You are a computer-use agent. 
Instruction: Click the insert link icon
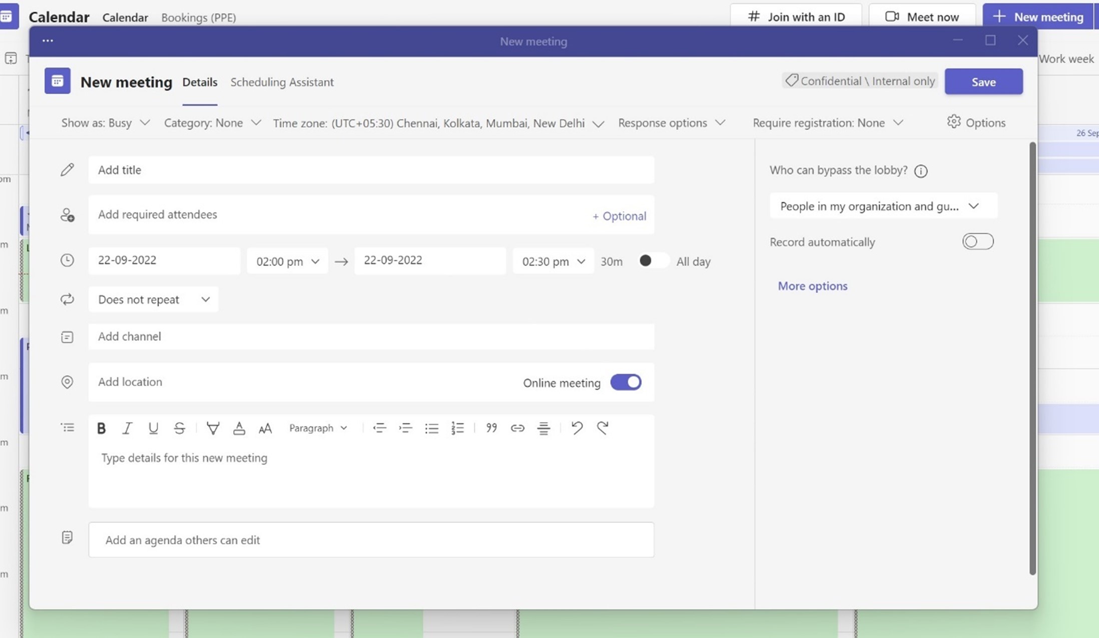(x=517, y=428)
